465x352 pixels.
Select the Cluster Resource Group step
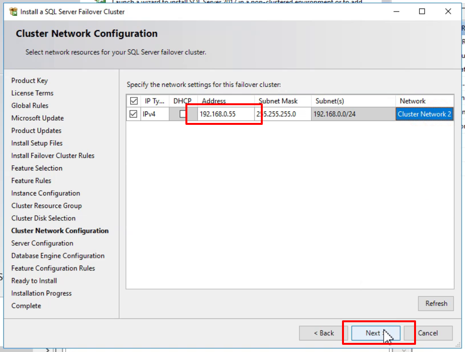click(x=47, y=206)
